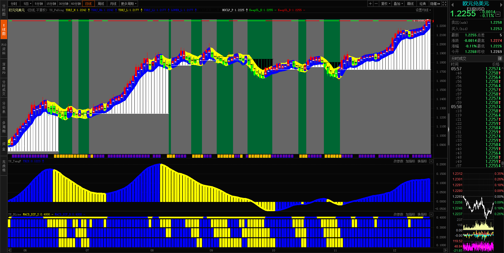The image size is (504, 253).
Task: Switch to 经典 classic view mode
Action: [423, 4]
